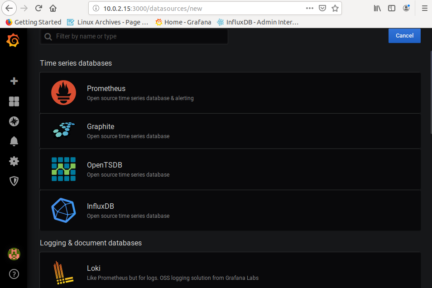Screen dimensions: 432x288
Task: Click the browser address bar URL
Action: (153, 9)
